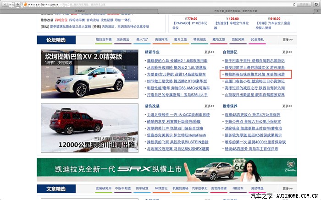
Task: Open the highlighted 格拉斯哥品味苏格兰风情 link
Action: pyautogui.click(x=254, y=74)
